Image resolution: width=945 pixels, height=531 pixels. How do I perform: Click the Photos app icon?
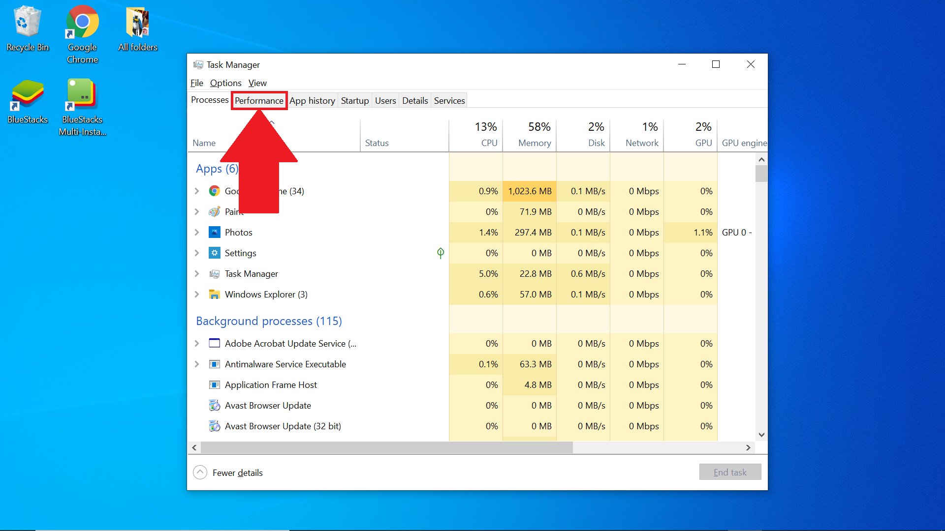[215, 232]
